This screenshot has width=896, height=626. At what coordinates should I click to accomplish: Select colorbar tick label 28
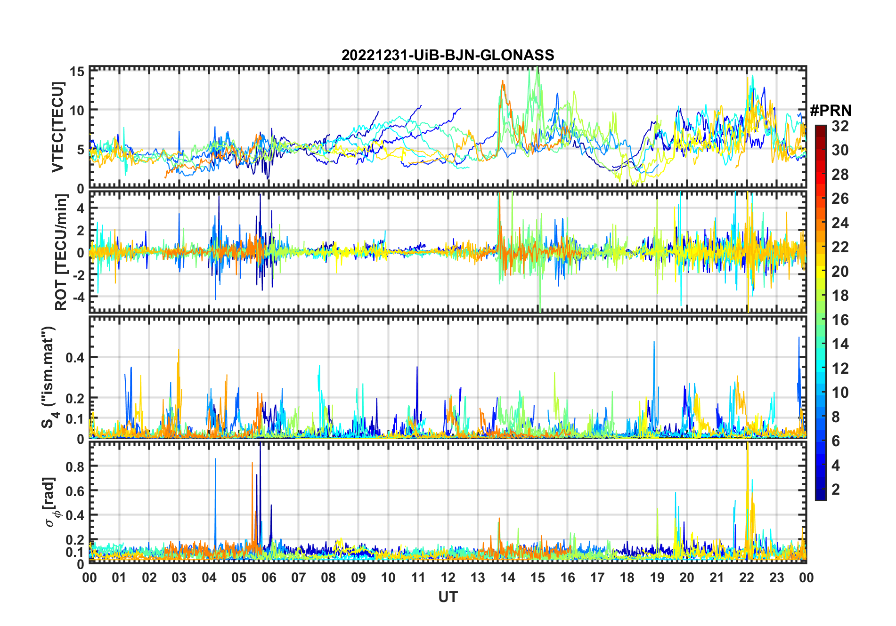pos(840,175)
